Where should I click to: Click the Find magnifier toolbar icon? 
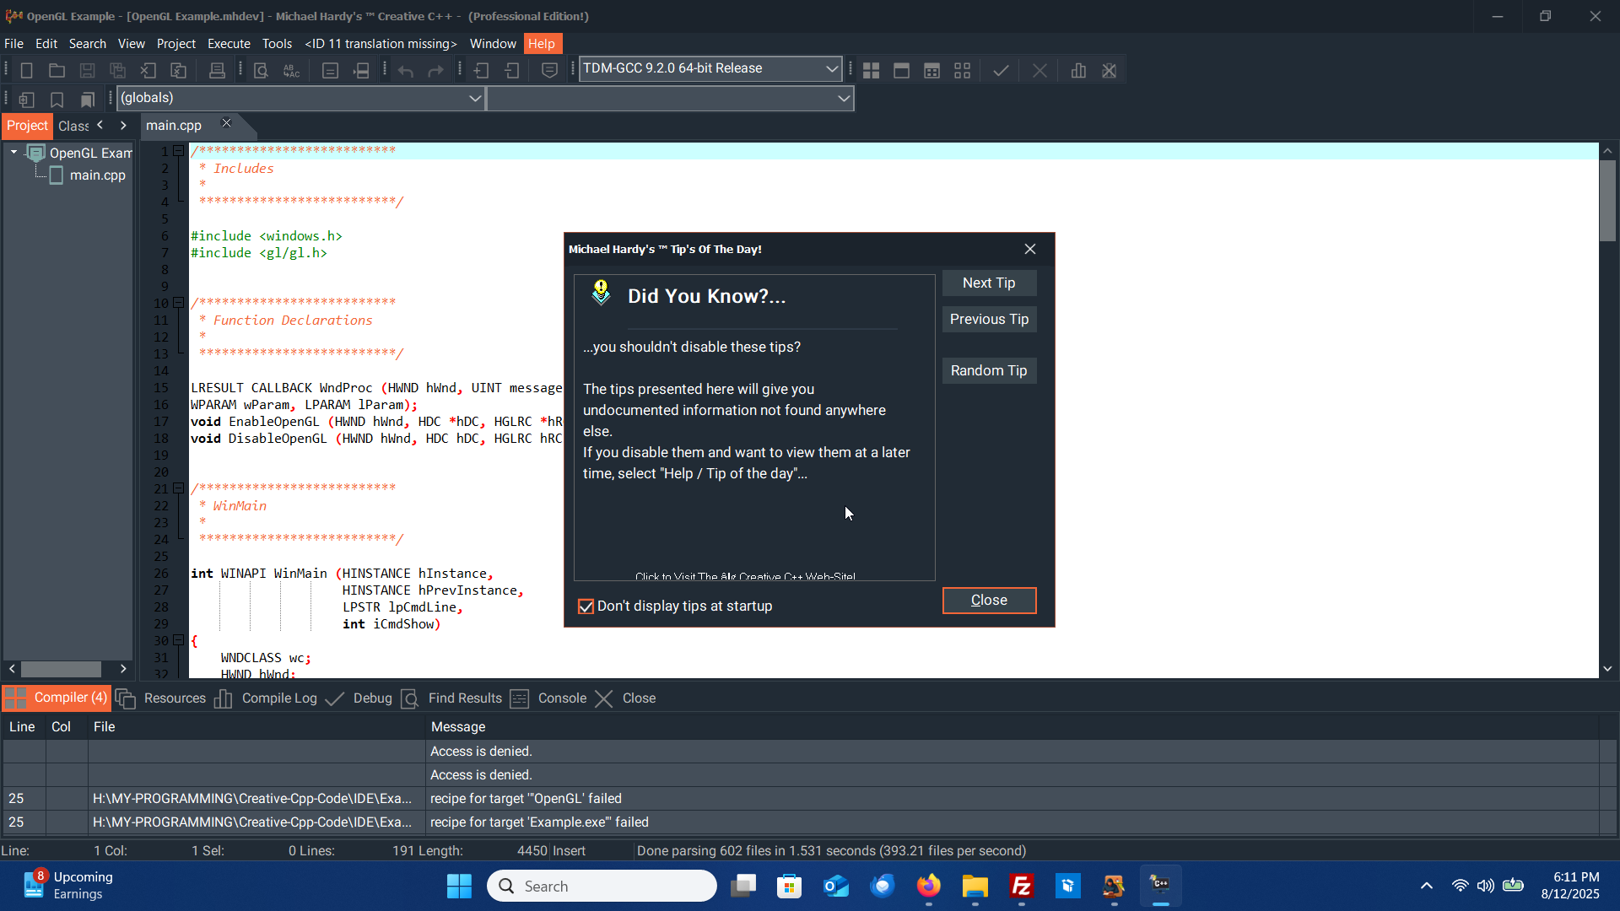click(x=261, y=71)
